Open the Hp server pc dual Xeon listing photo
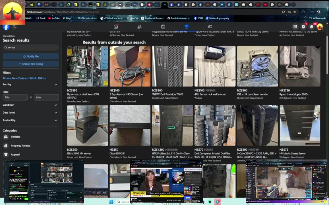This screenshot has width=329, height=205. (88, 66)
